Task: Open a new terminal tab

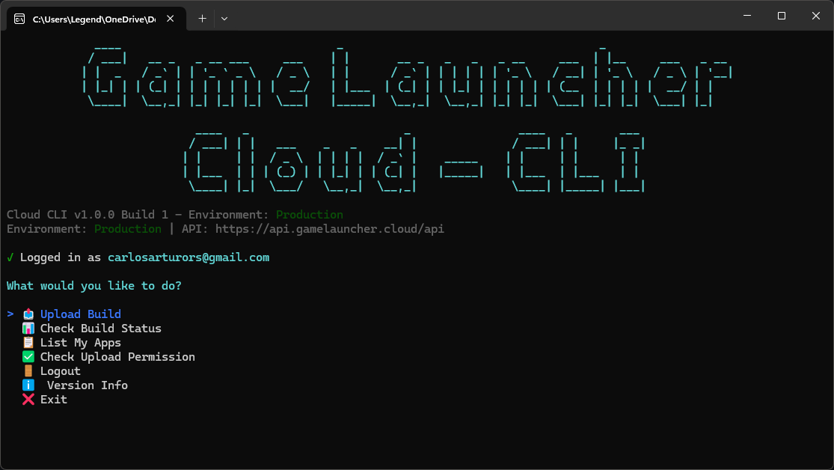Action: [x=202, y=19]
